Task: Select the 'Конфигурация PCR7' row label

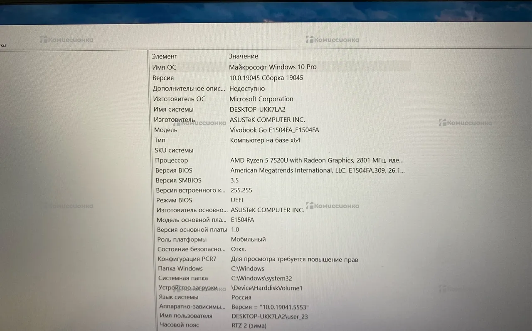Action: (x=187, y=259)
